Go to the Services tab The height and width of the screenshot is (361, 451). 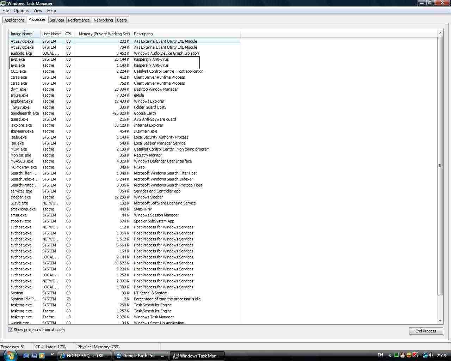click(x=57, y=20)
